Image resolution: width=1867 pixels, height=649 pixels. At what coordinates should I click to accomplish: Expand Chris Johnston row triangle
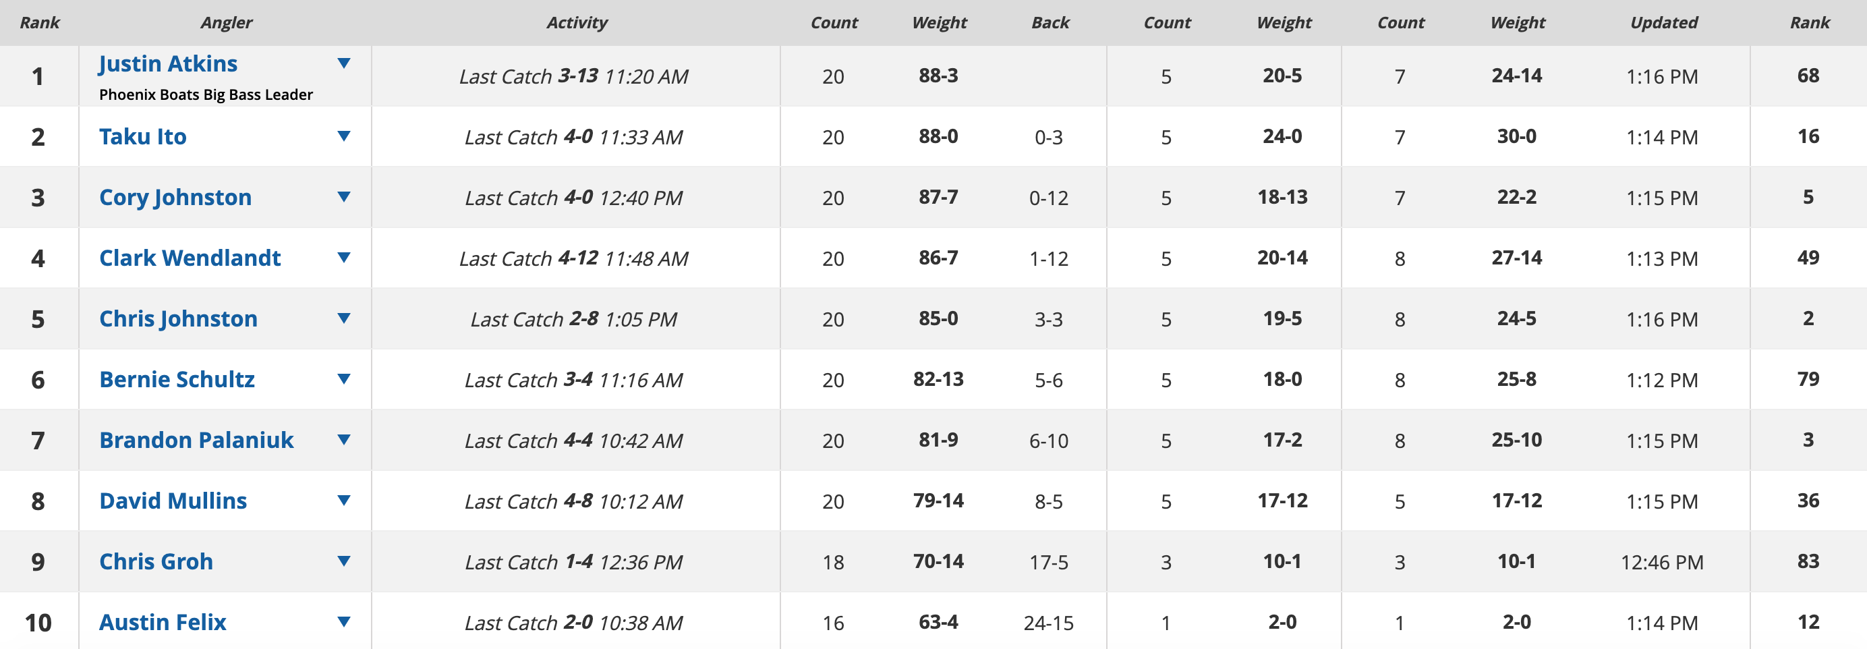pyautogui.click(x=344, y=318)
